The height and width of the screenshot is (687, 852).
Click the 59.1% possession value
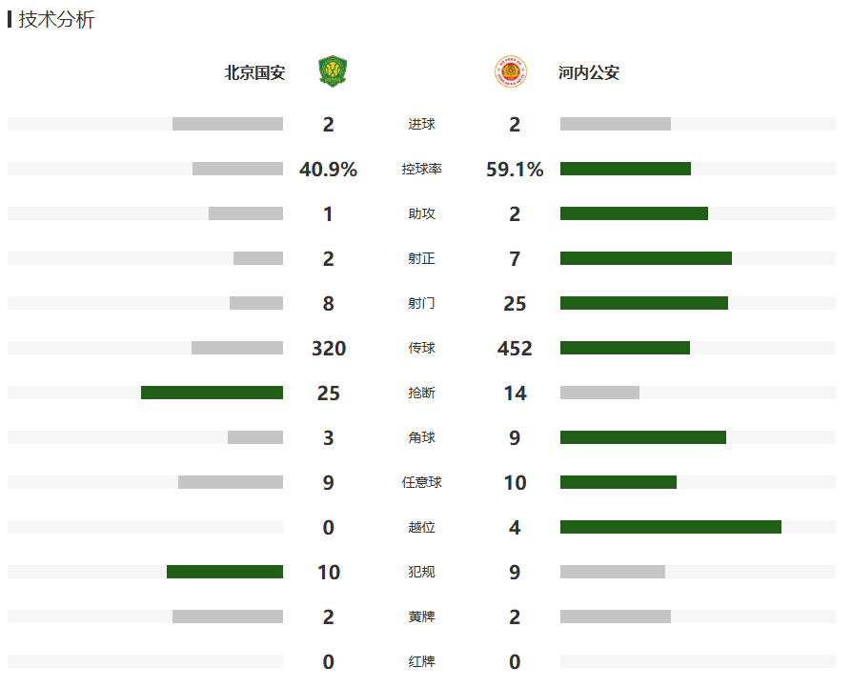tap(515, 170)
